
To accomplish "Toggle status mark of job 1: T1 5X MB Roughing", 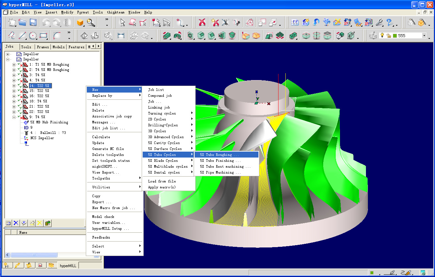I will tap(20, 65).
